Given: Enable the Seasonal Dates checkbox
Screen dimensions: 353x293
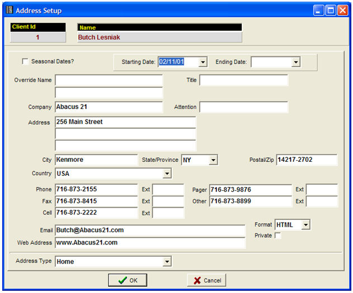Looking at the screenshot, I should tap(25, 61).
